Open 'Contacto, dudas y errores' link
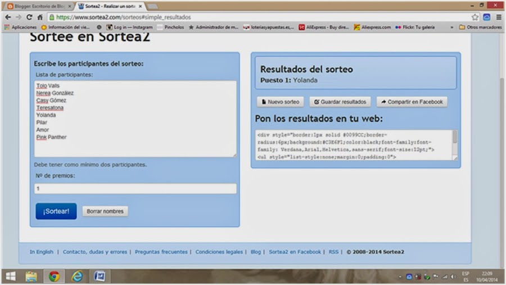 95,252
